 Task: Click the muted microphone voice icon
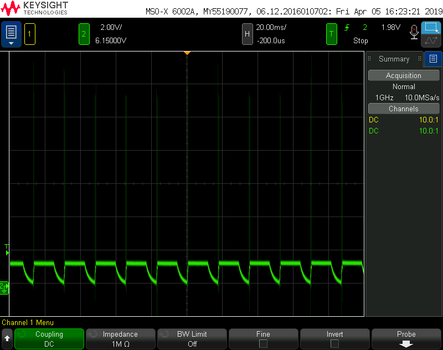[x=414, y=33]
